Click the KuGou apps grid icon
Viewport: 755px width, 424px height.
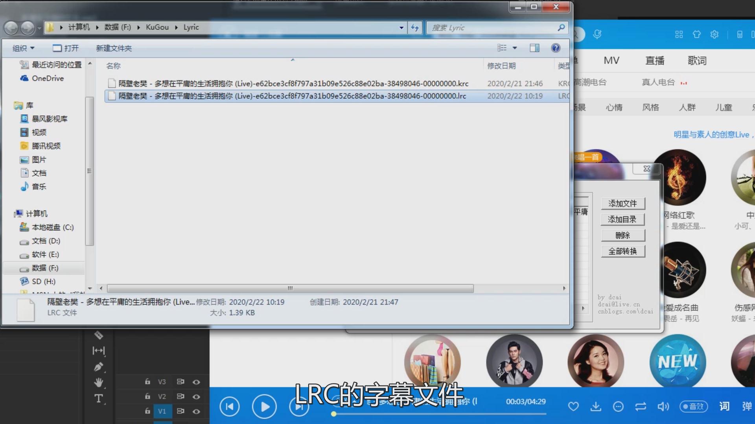pos(679,34)
